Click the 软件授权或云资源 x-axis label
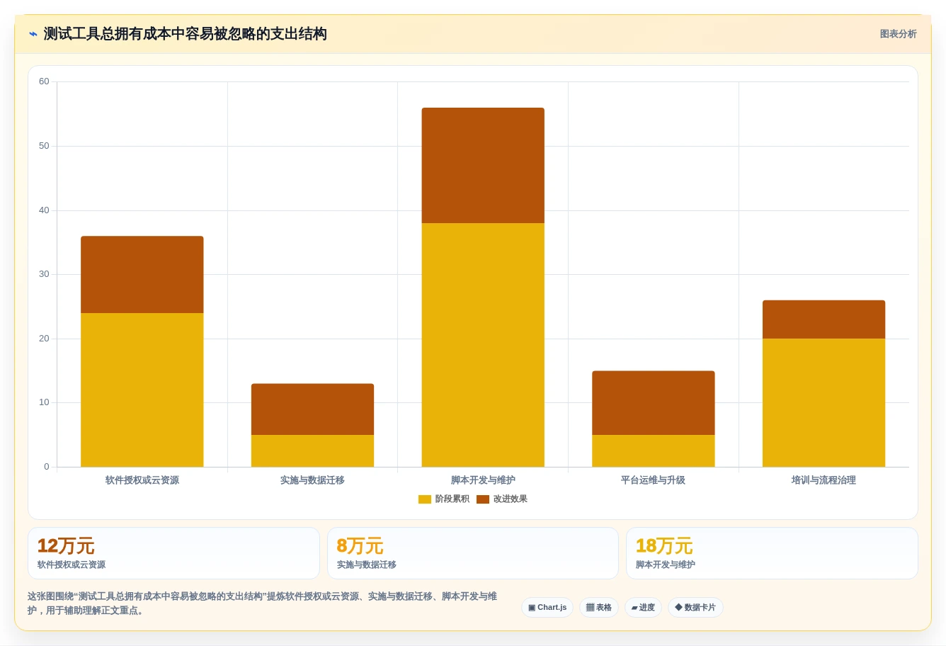Image resolution: width=946 pixels, height=646 pixels. tap(142, 480)
